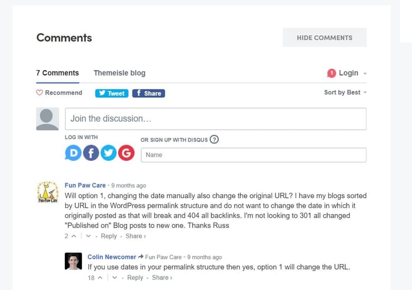Log in with Facebook icon
The width and height of the screenshot is (412, 290).
(x=91, y=154)
